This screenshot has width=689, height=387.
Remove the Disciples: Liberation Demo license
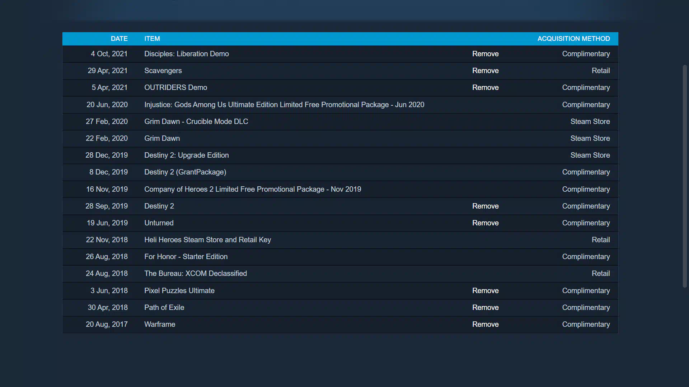coord(485,54)
